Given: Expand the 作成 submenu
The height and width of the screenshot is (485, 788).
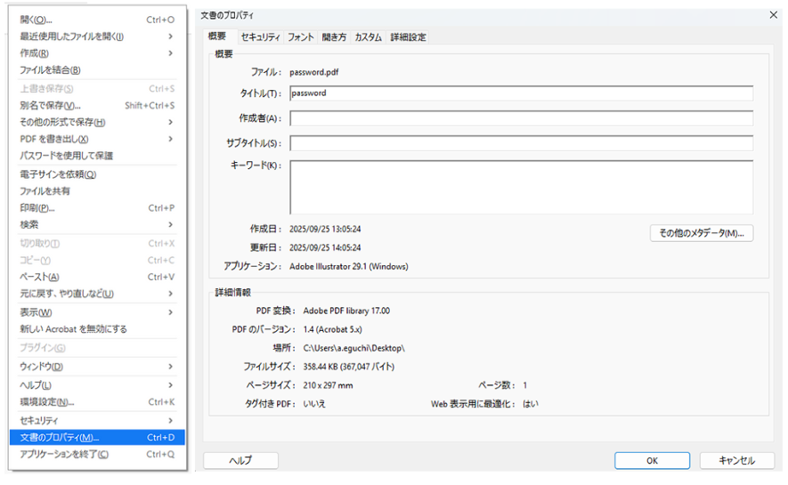Looking at the screenshot, I should pos(170,53).
